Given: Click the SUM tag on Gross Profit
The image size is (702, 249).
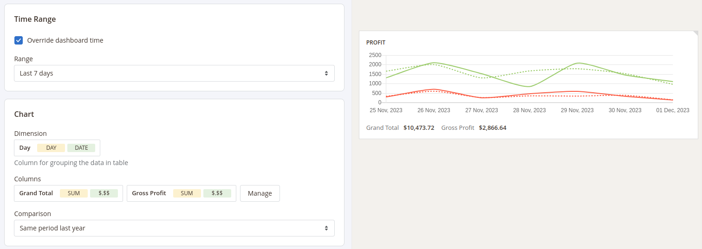Looking at the screenshot, I should (187, 193).
